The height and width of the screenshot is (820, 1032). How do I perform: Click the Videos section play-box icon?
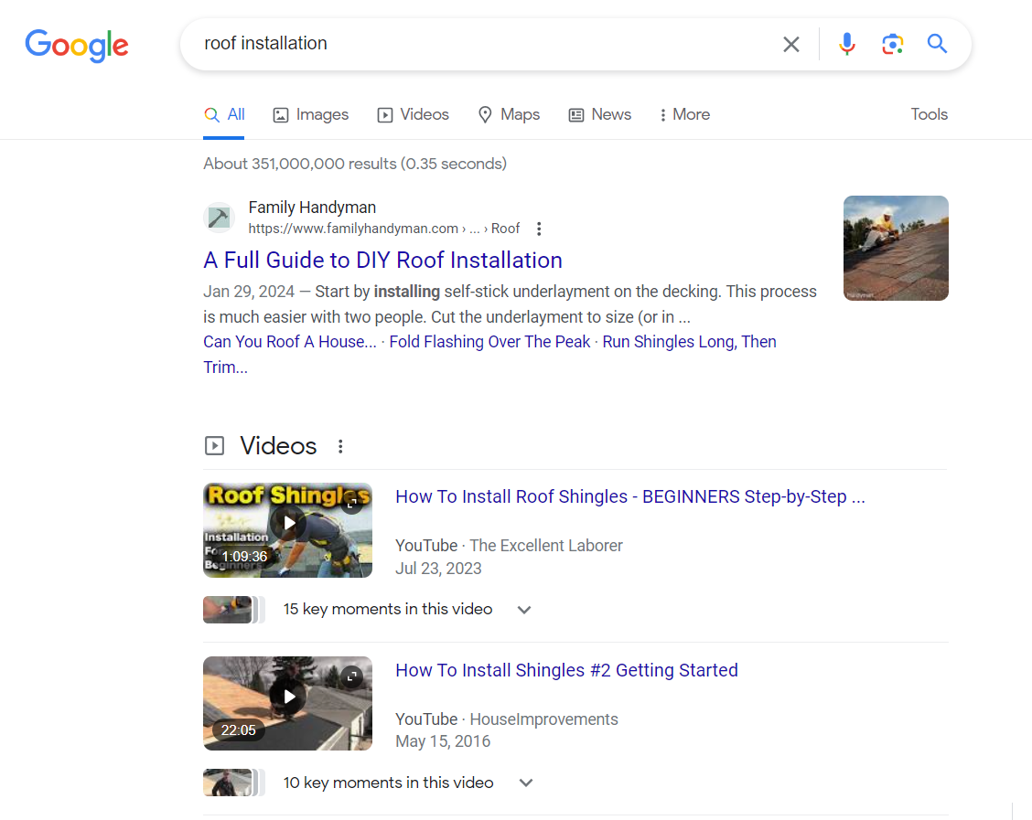(x=215, y=446)
